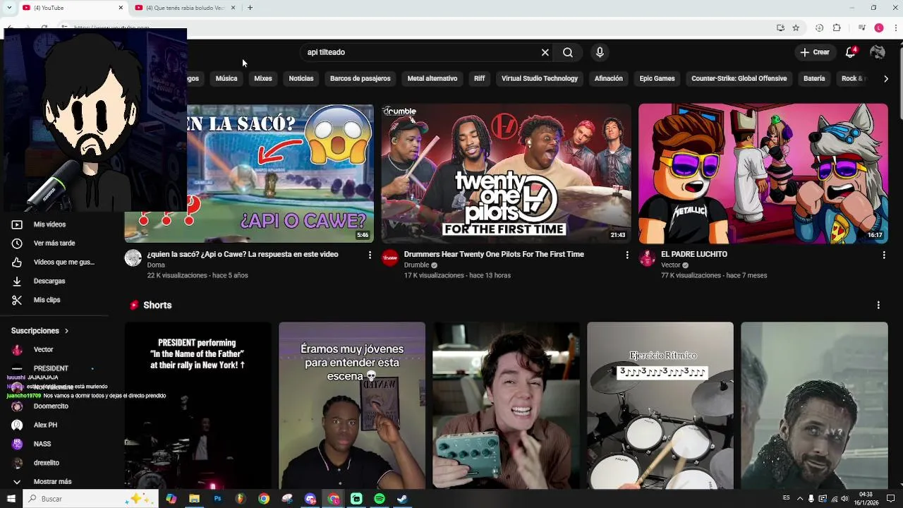This screenshot has width=903, height=508.
Task: Select the Riff filter chip
Action: pyautogui.click(x=480, y=78)
